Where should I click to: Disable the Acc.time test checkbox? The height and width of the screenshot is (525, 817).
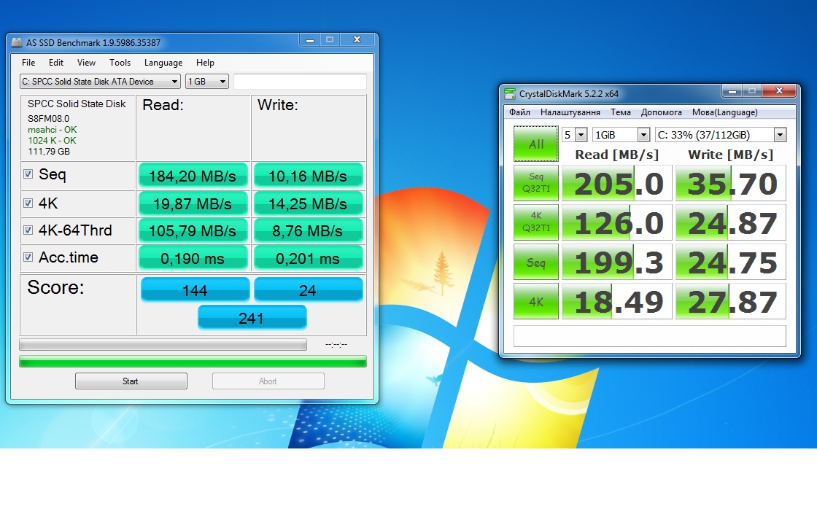28,257
